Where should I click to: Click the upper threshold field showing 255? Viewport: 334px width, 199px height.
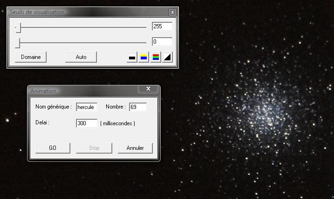pyautogui.click(x=162, y=26)
